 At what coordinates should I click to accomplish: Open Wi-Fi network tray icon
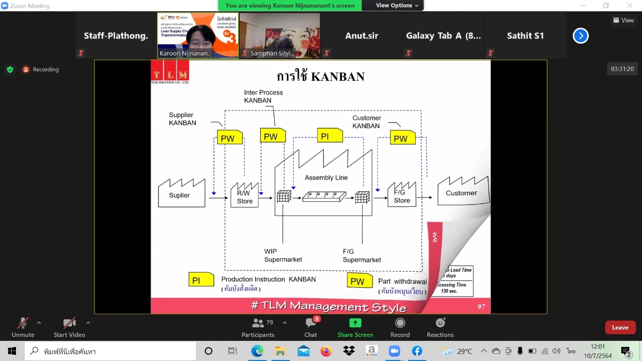(x=545, y=351)
